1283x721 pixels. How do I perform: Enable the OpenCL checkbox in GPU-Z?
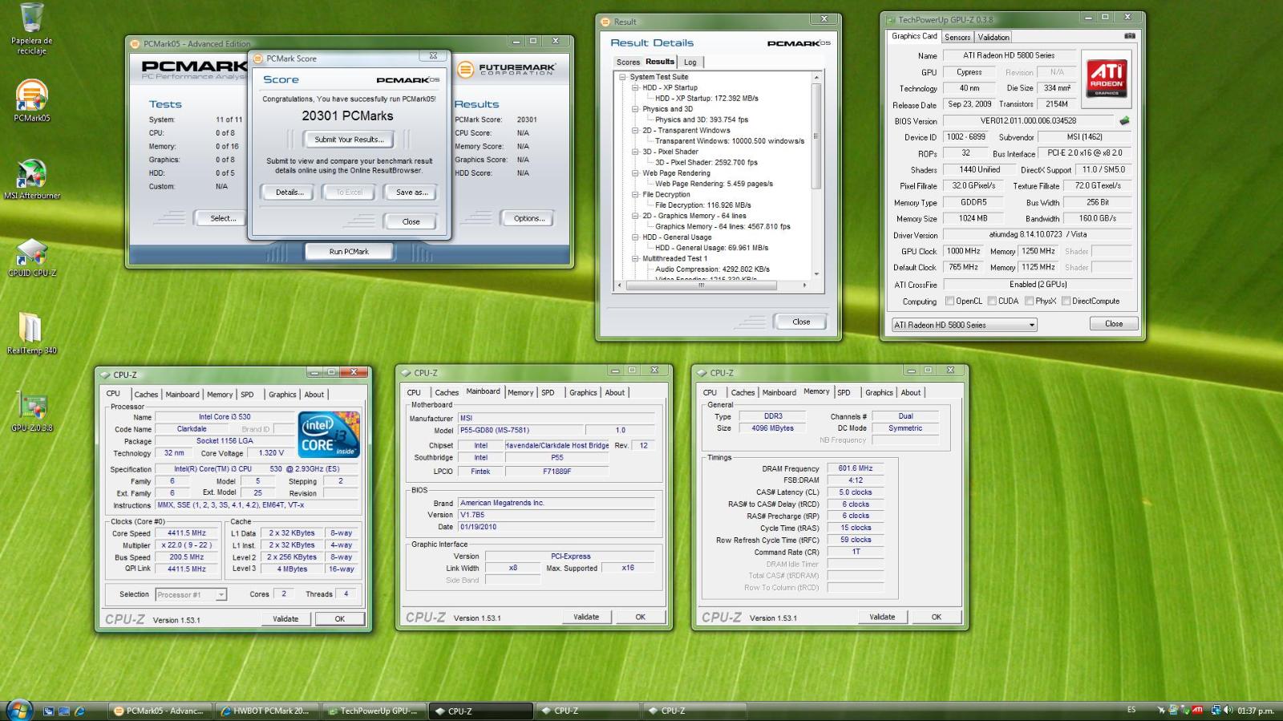(949, 301)
